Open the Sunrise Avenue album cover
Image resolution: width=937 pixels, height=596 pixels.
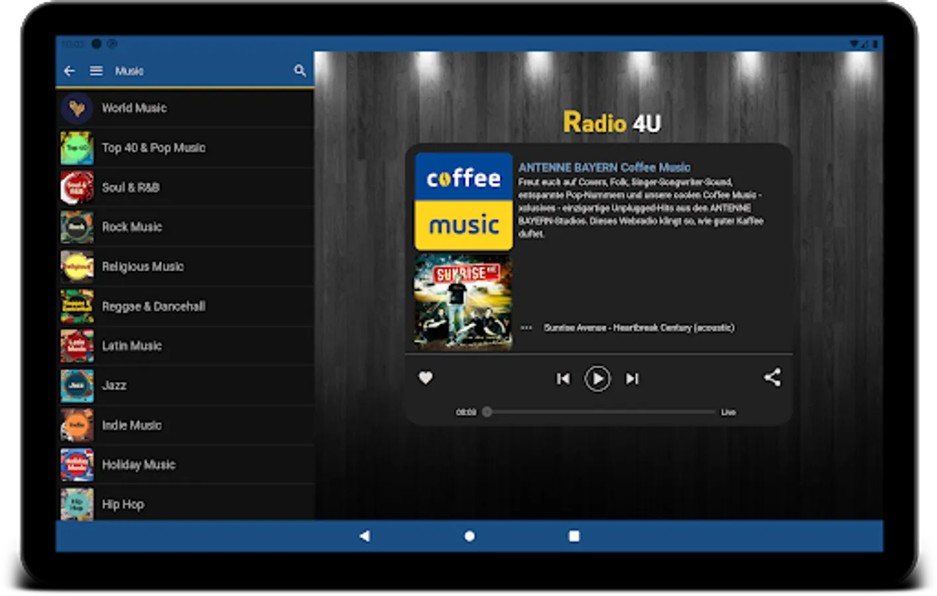click(x=464, y=302)
